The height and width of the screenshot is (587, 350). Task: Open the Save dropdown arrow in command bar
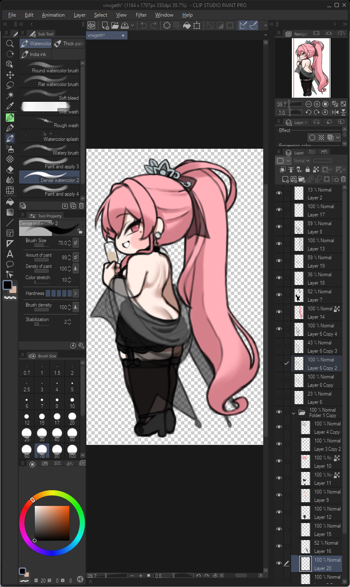click(x=132, y=25)
